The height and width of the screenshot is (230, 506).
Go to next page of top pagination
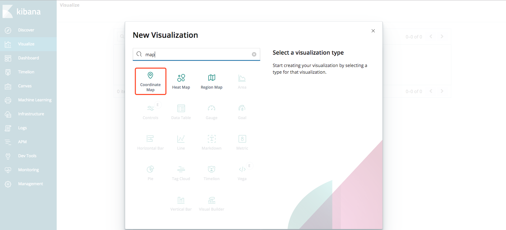442,37
